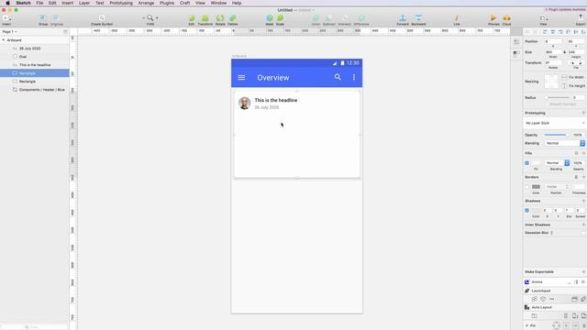Click the avatar image on the card
The width and height of the screenshot is (587, 330).
click(x=245, y=103)
